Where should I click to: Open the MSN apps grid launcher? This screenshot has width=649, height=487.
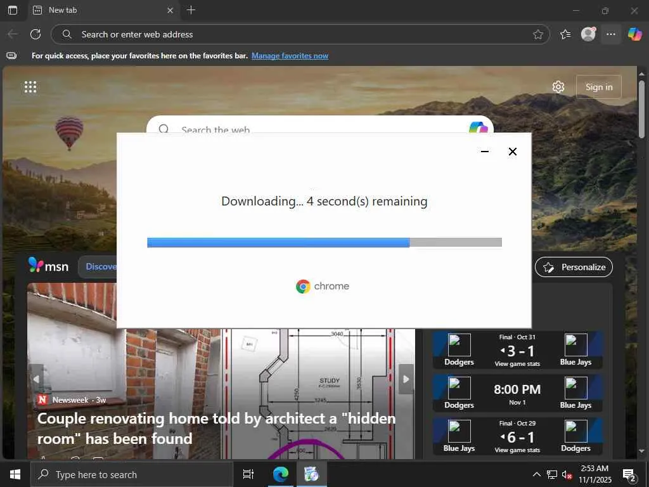pos(30,87)
